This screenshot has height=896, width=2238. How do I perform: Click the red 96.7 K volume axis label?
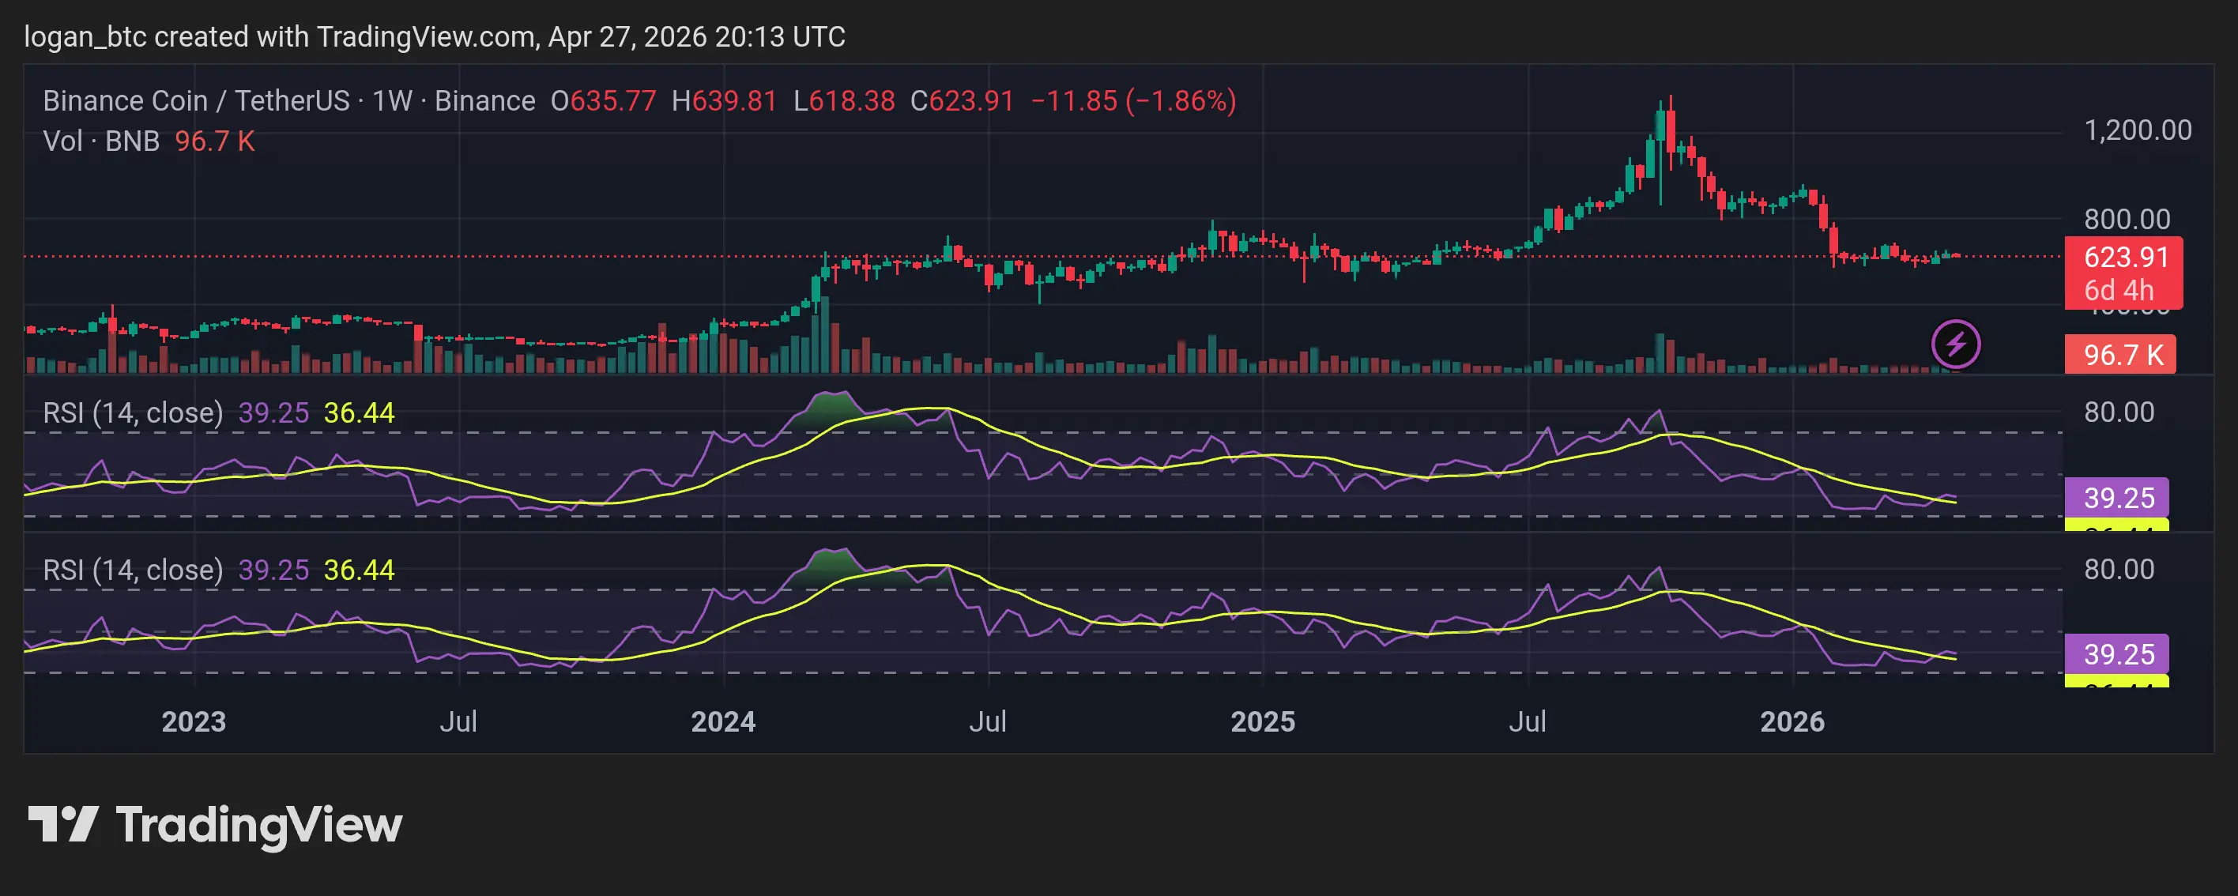[x=2122, y=355]
